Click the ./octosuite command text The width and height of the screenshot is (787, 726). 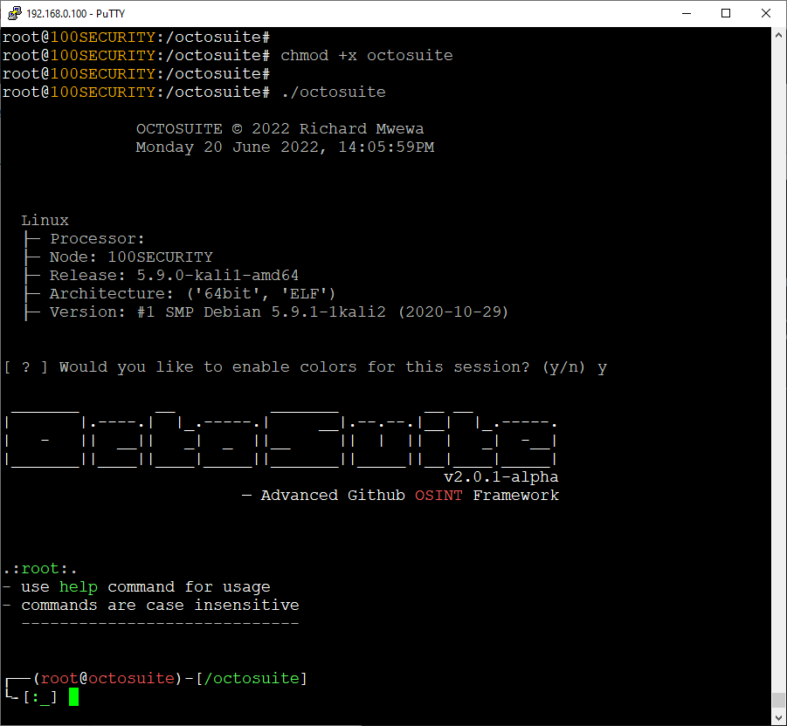333,92
